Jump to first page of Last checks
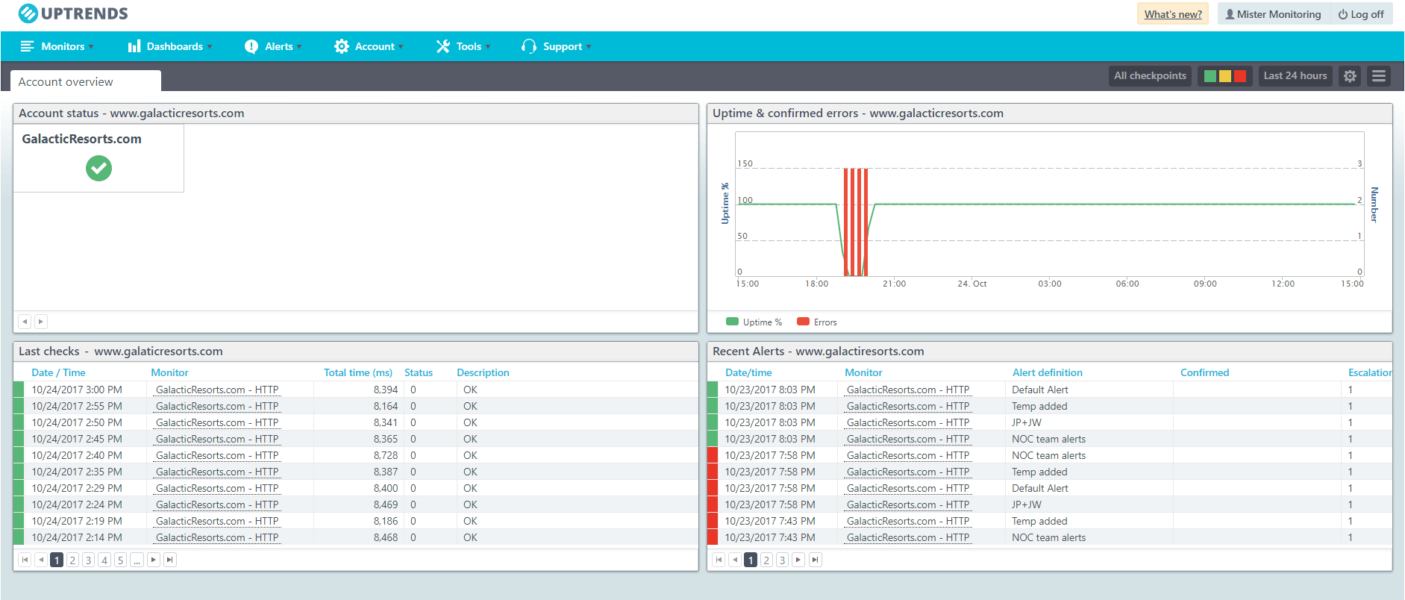Viewport: 1405px width, 600px height. 25,560
